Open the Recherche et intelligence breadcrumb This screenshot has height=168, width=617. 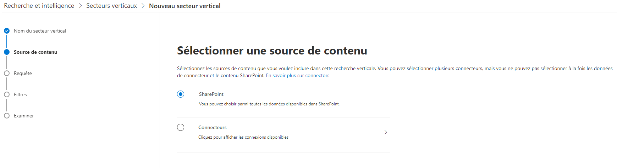tap(39, 6)
